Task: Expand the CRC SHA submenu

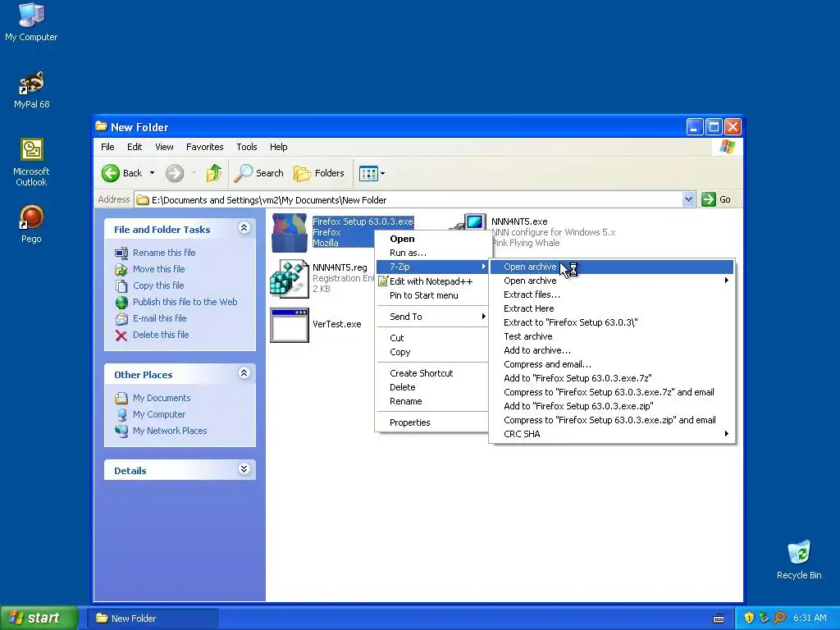Action: (612, 434)
